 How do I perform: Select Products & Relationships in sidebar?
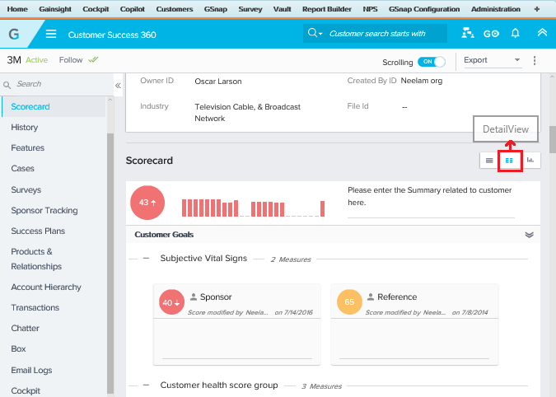click(36, 259)
